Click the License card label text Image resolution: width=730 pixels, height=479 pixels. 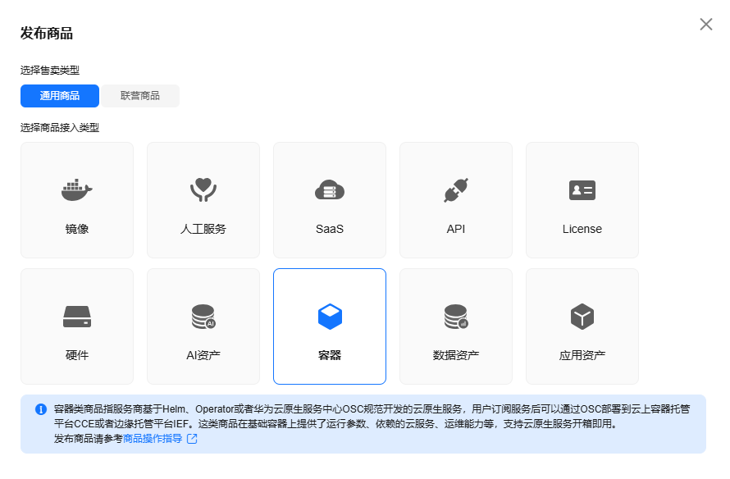(x=582, y=229)
